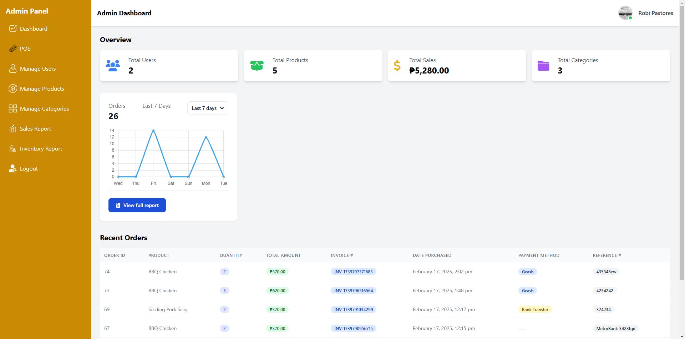Click the Orders count 26

(x=113, y=116)
